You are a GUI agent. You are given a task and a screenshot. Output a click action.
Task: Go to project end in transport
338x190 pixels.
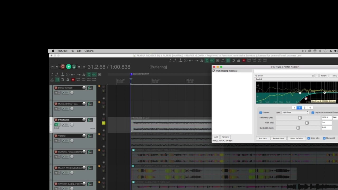(57, 67)
